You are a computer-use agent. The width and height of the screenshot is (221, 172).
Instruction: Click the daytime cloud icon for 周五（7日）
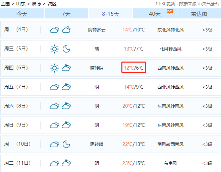point(54,87)
